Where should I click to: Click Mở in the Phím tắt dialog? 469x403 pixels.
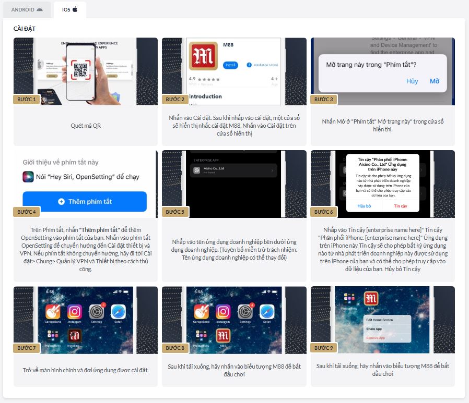point(435,81)
